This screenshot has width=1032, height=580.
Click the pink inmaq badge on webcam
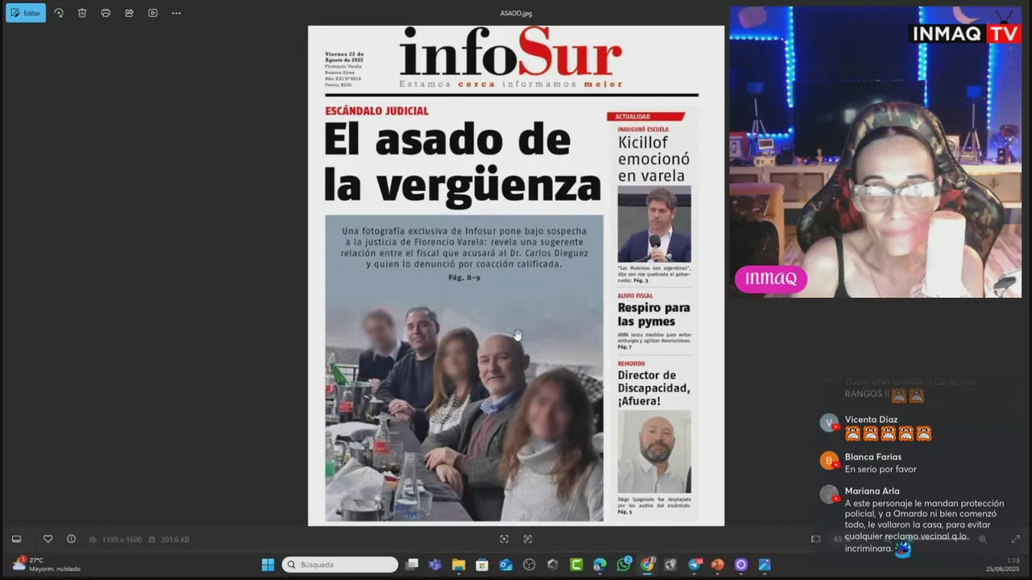[771, 279]
